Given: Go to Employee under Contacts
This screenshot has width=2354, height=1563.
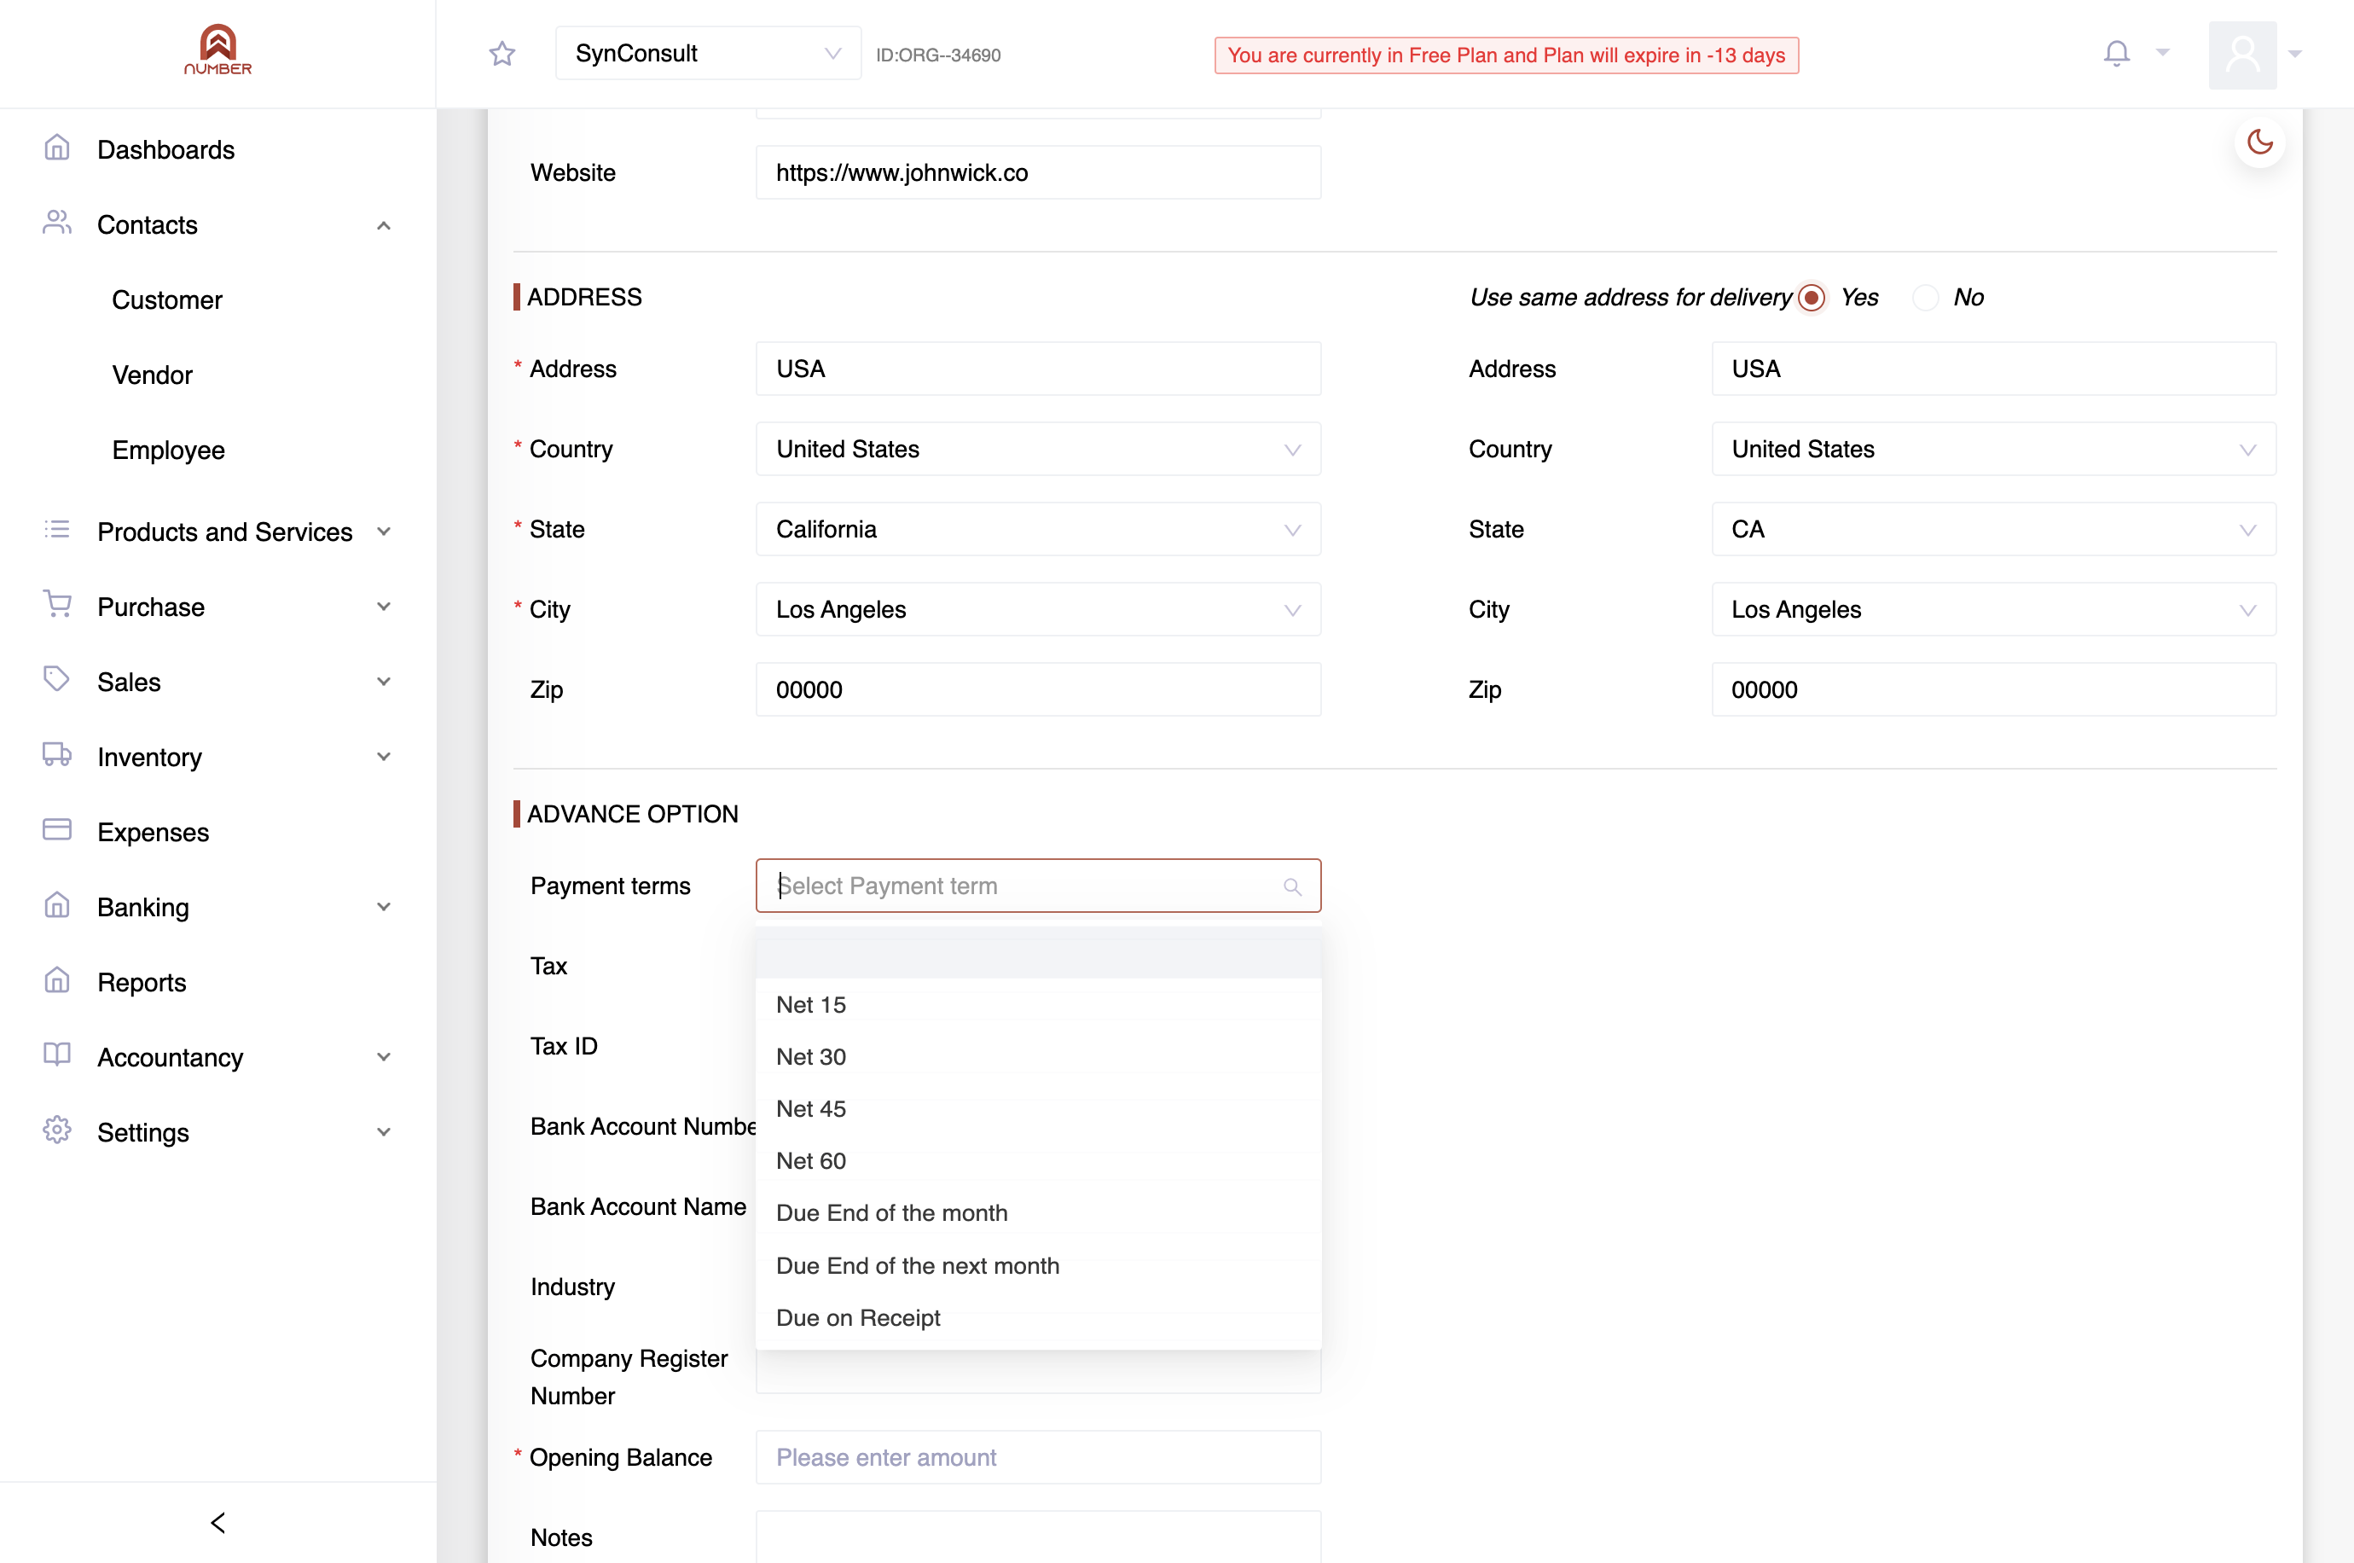Looking at the screenshot, I should [168, 450].
